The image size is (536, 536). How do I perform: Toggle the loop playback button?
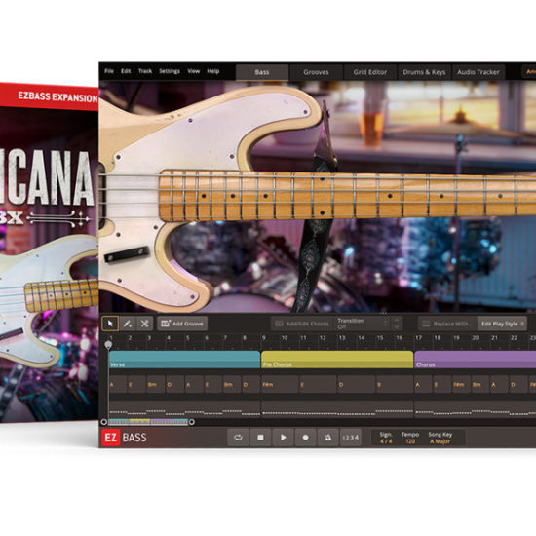(x=238, y=438)
